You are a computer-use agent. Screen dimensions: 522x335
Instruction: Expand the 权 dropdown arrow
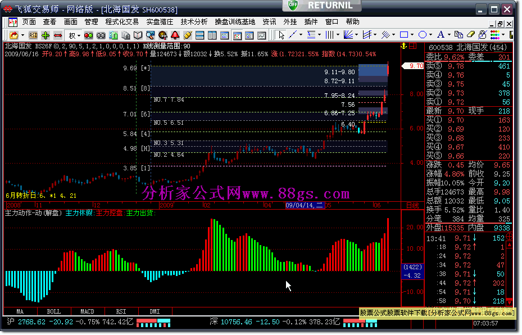click(79, 35)
